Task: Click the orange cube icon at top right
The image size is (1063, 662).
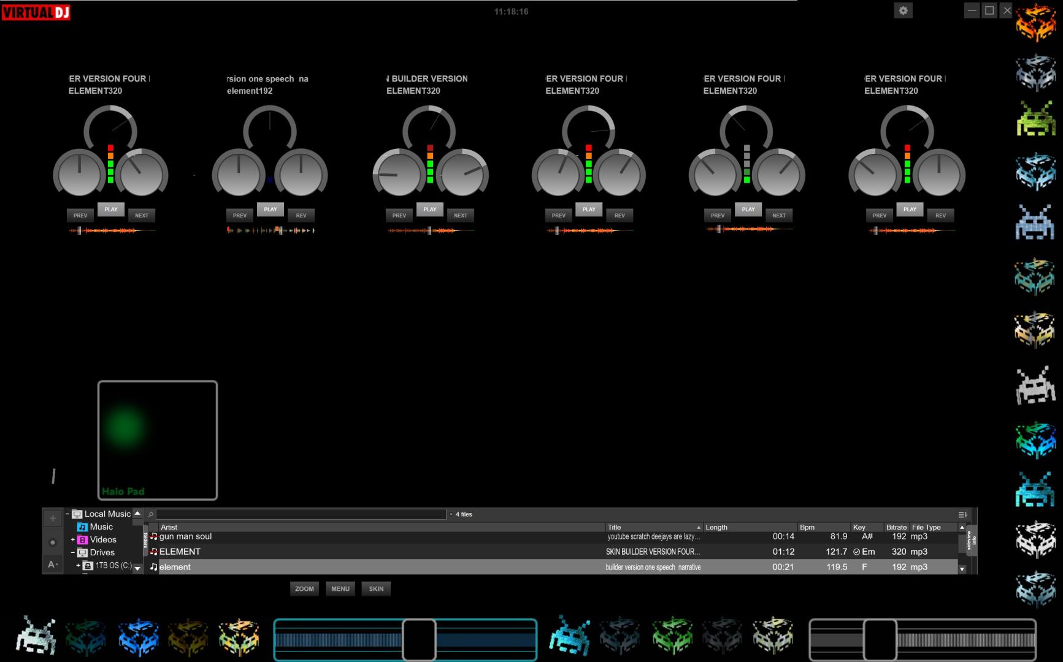Action: pyautogui.click(x=1035, y=21)
